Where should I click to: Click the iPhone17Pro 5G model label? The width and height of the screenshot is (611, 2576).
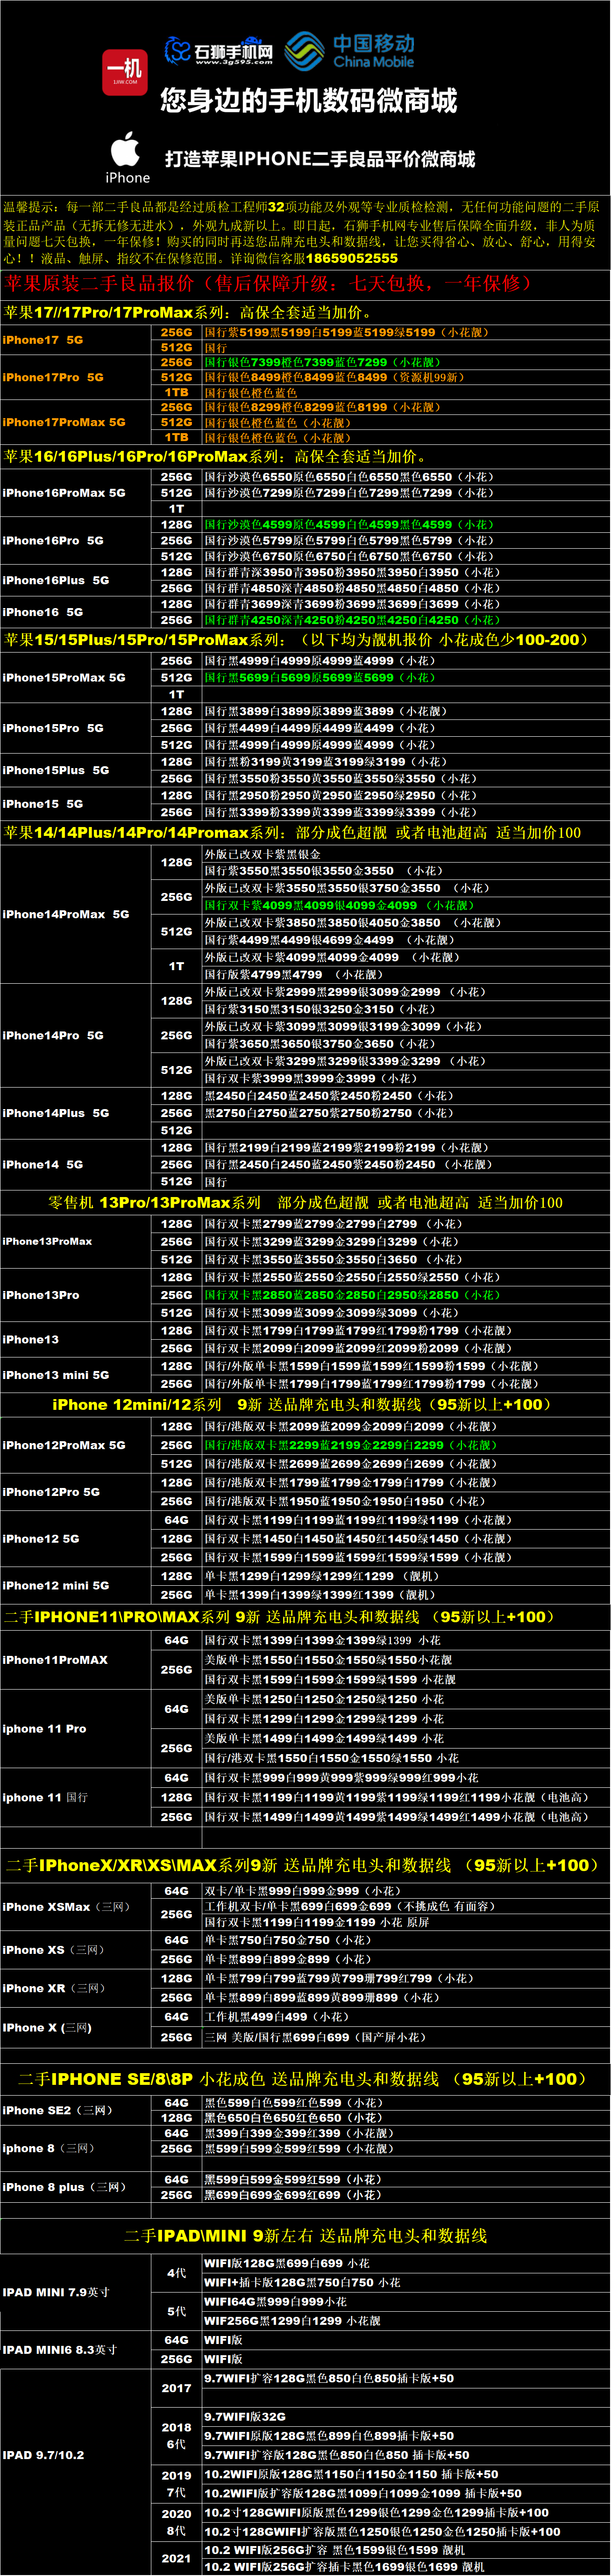coord(53,377)
